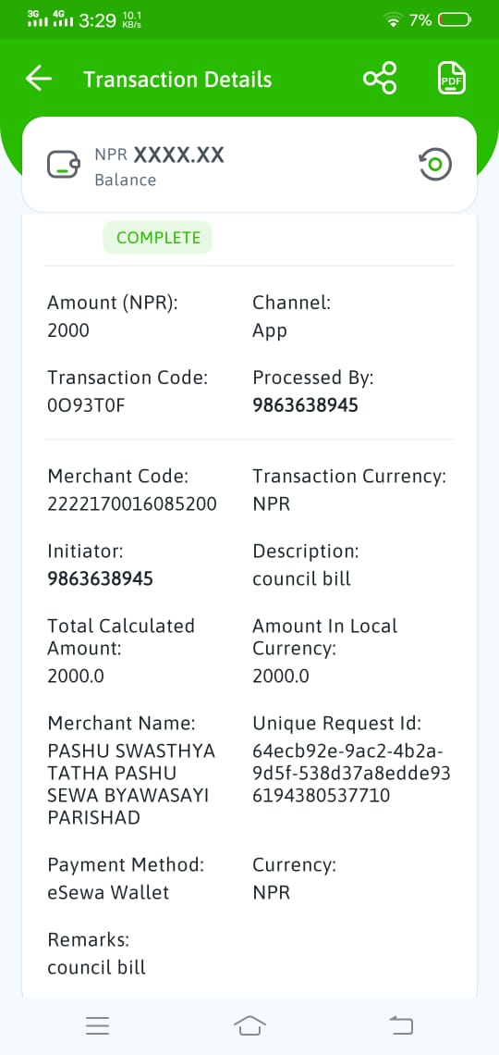This screenshot has width=499, height=1055.
Task: Tap the merchant code 2222170016085200
Action: pos(131,504)
